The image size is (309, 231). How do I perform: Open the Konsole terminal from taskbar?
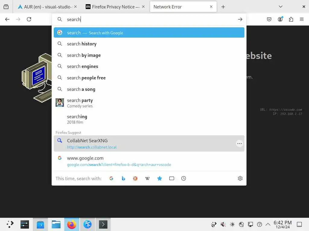pyautogui.click(x=103, y=224)
